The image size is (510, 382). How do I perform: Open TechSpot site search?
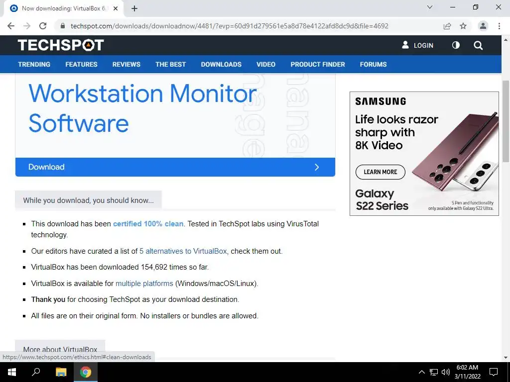[478, 45]
